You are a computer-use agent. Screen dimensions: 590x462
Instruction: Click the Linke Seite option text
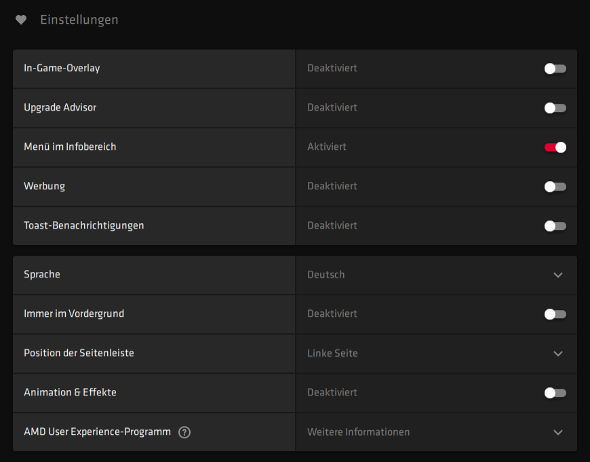pyautogui.click(x=332, y=353)
